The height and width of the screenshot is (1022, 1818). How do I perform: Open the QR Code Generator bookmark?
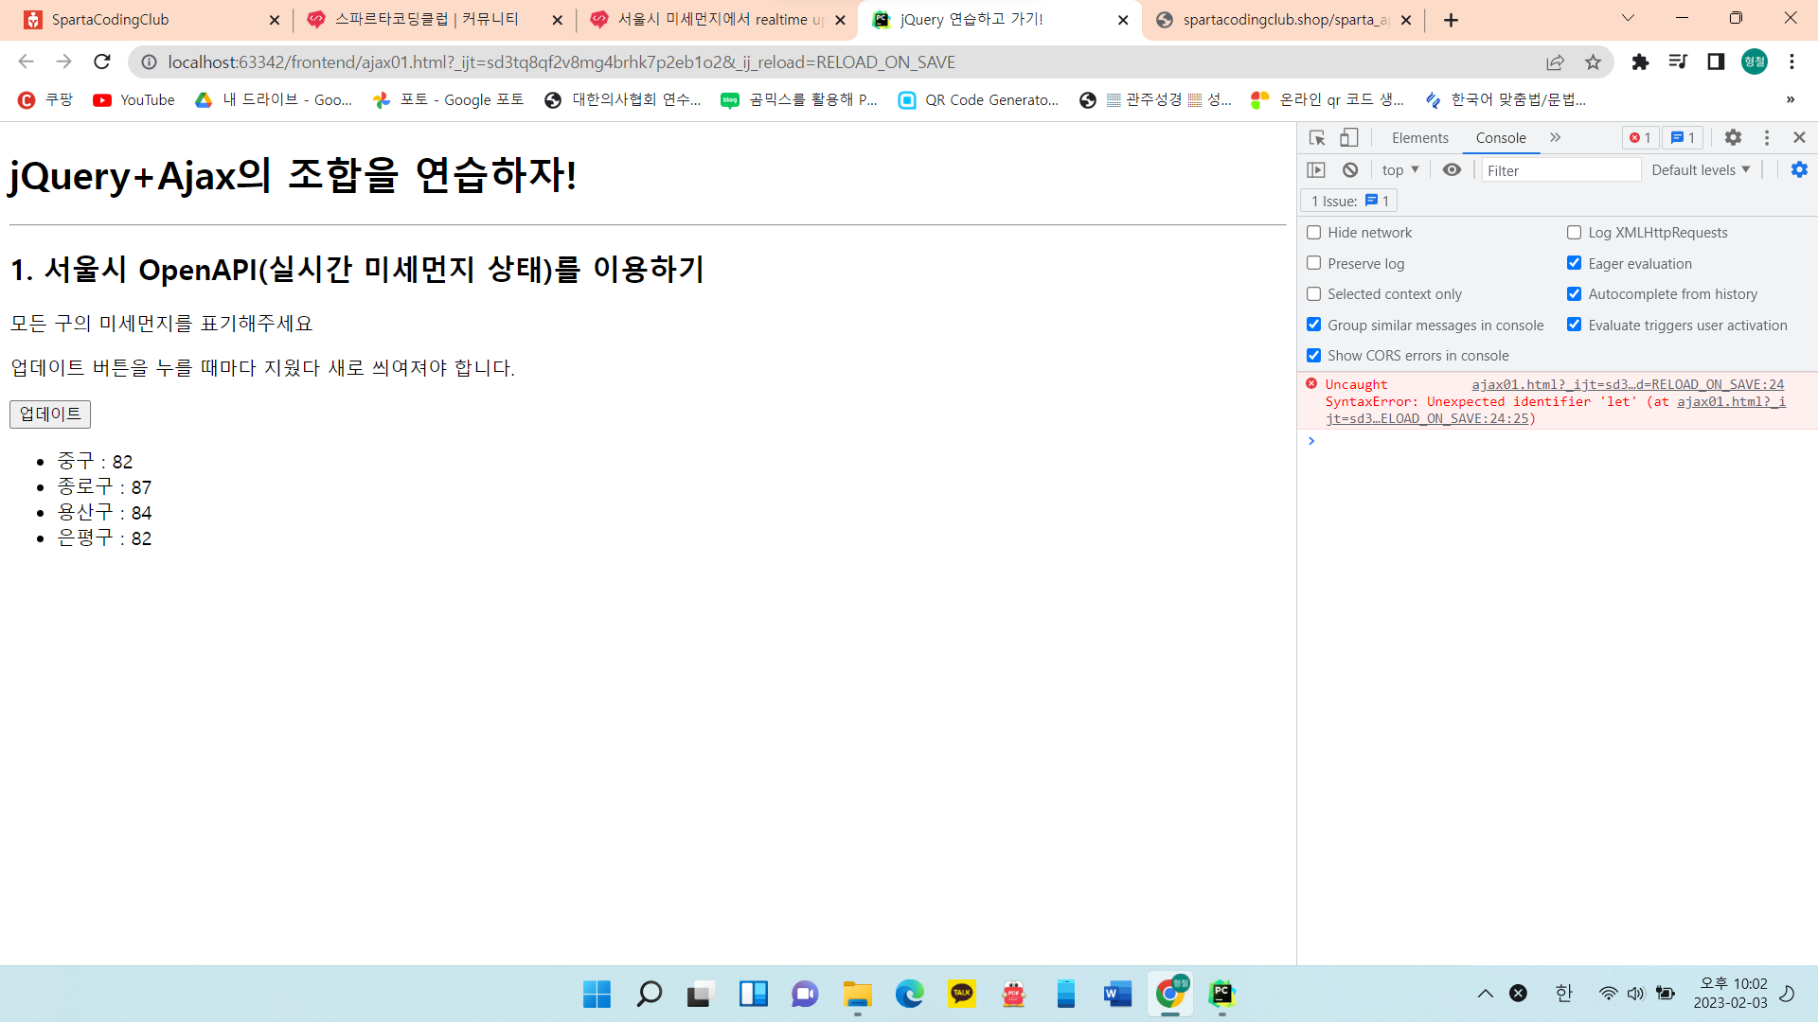pos(979,99)
